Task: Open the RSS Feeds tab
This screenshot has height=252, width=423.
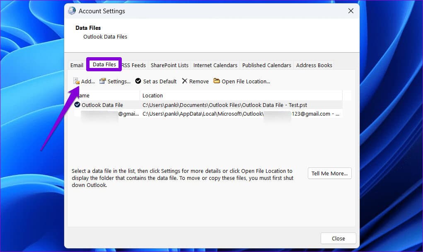Action: pyautogui.click(x=133, y=65)
